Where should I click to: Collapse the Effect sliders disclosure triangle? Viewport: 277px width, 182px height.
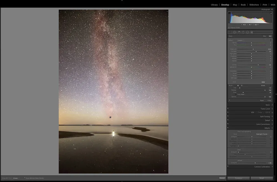point(271,40)
